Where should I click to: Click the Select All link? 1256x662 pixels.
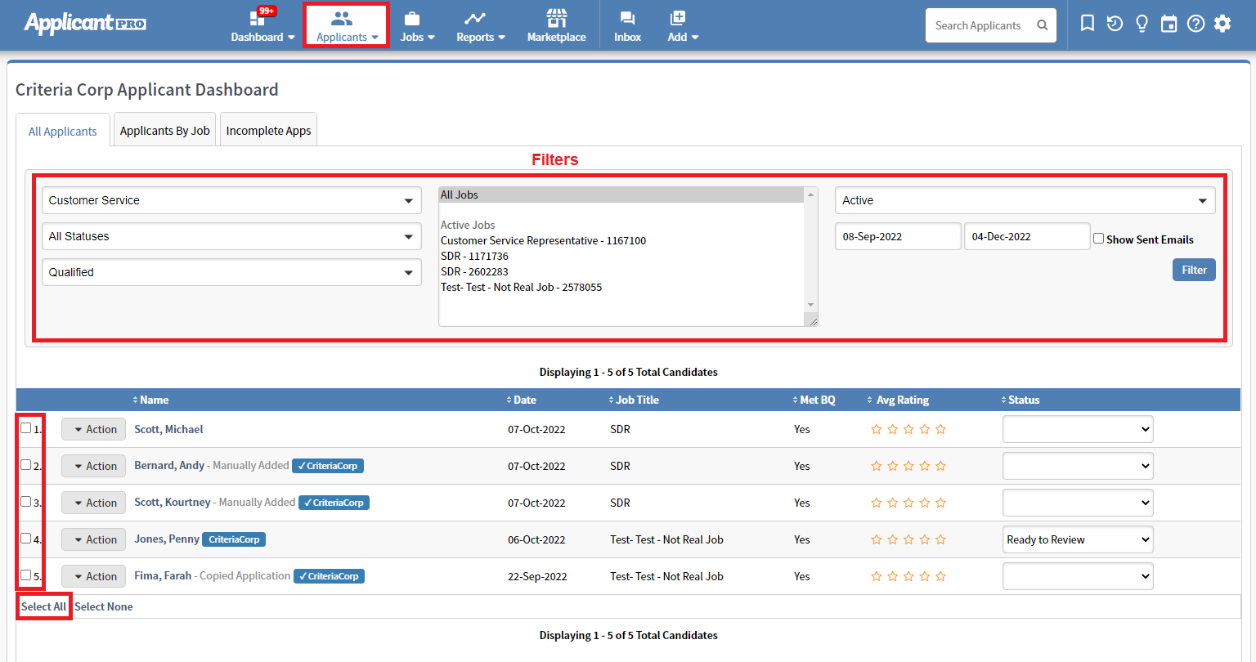tap(44, 606)
